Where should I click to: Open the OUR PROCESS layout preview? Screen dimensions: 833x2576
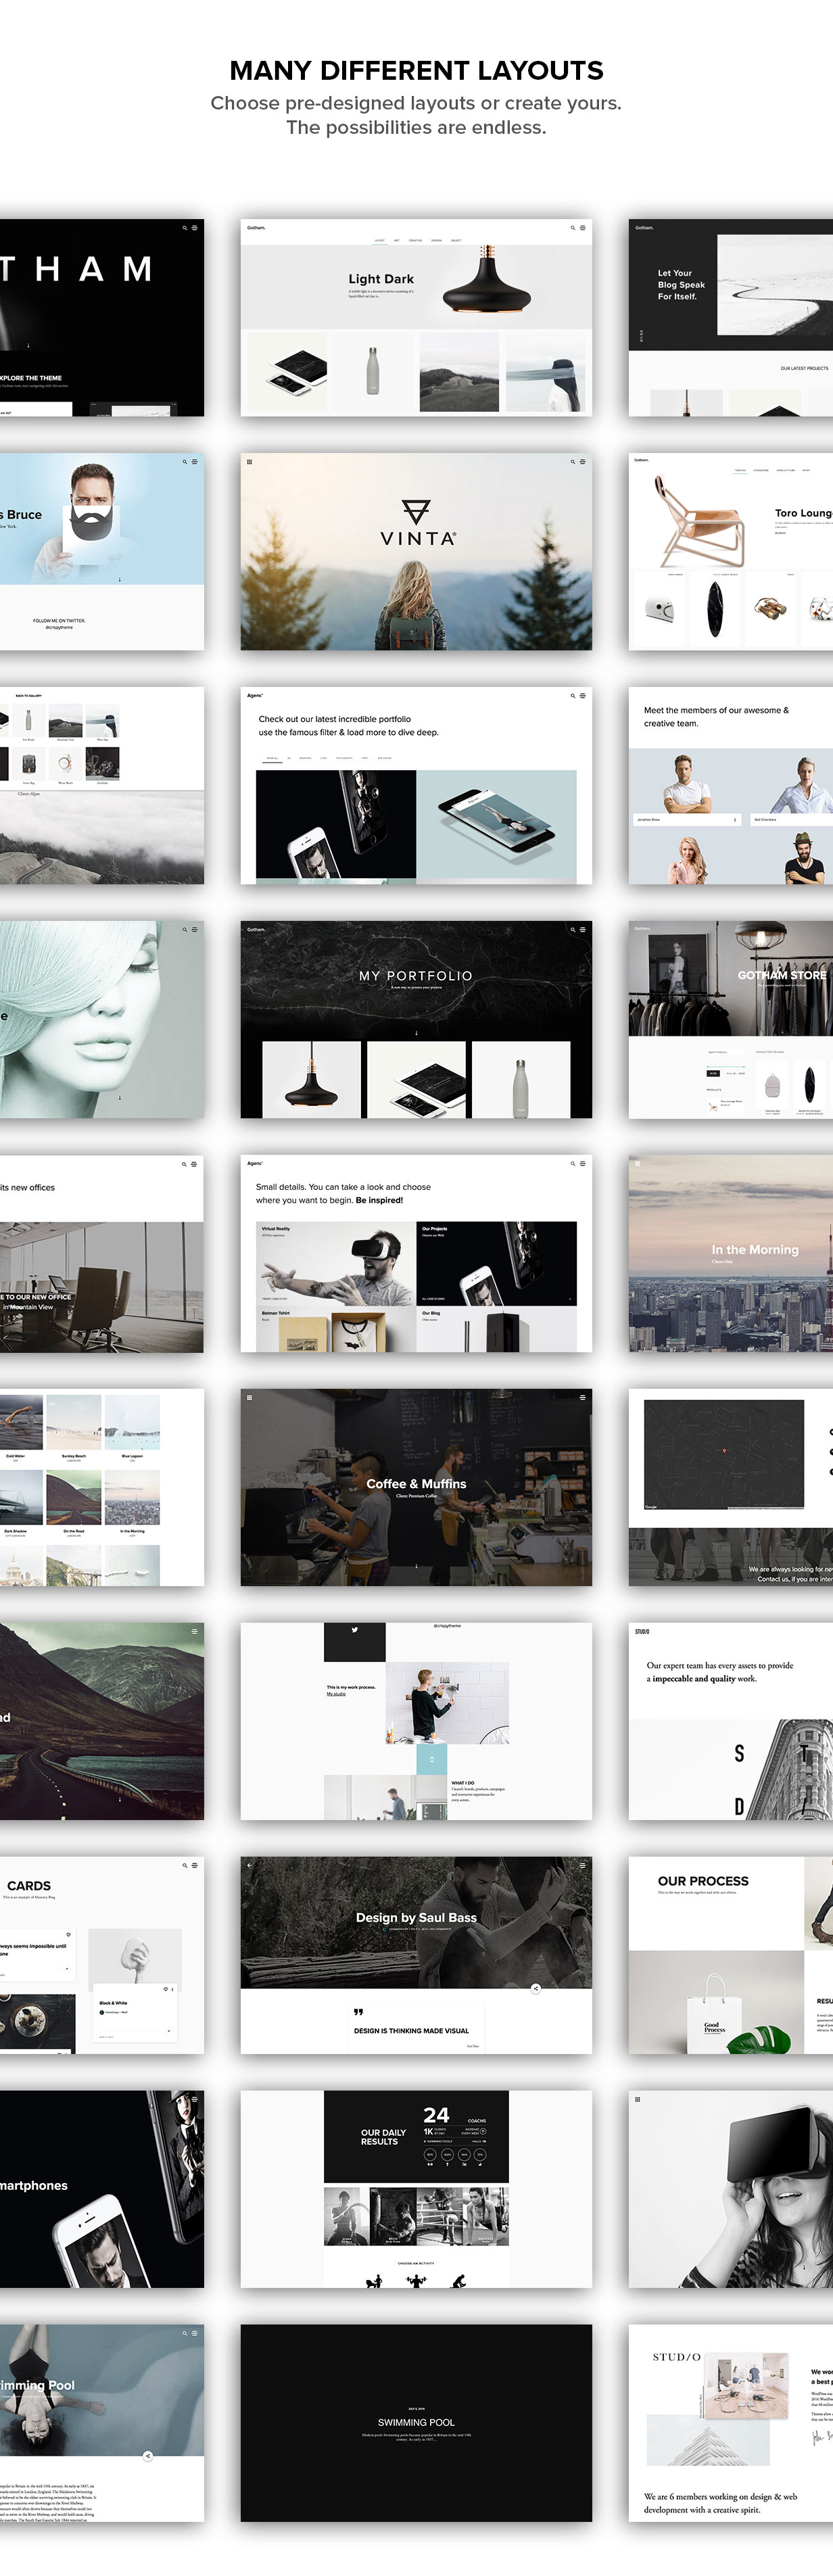(x=731, y=1955)
